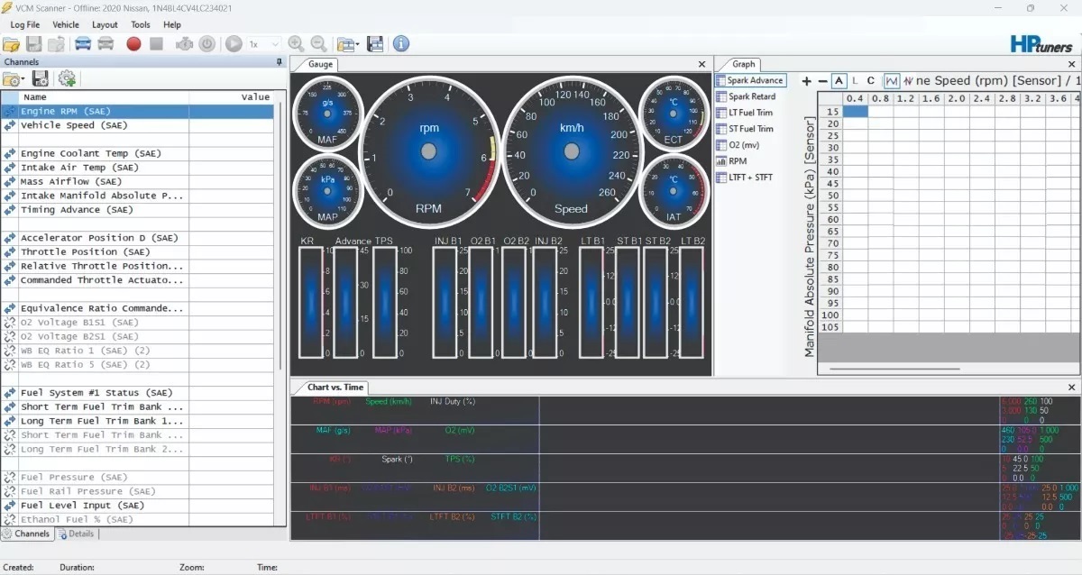The height and width of the screenshot is (575, 1082).
Task: Close the Chart vs. Time panel
Action: tap(1071, 388)
